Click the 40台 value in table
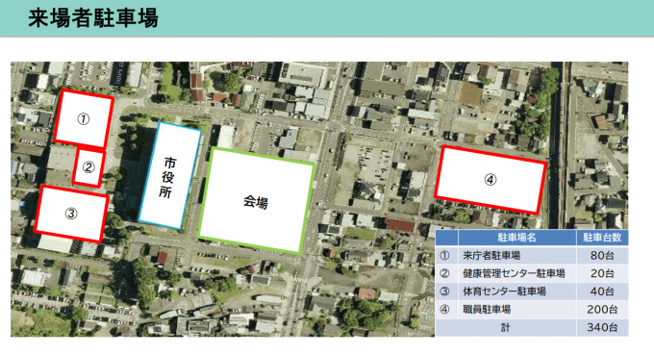Viewport: 654px width, 355px height. tap(602, 292)
